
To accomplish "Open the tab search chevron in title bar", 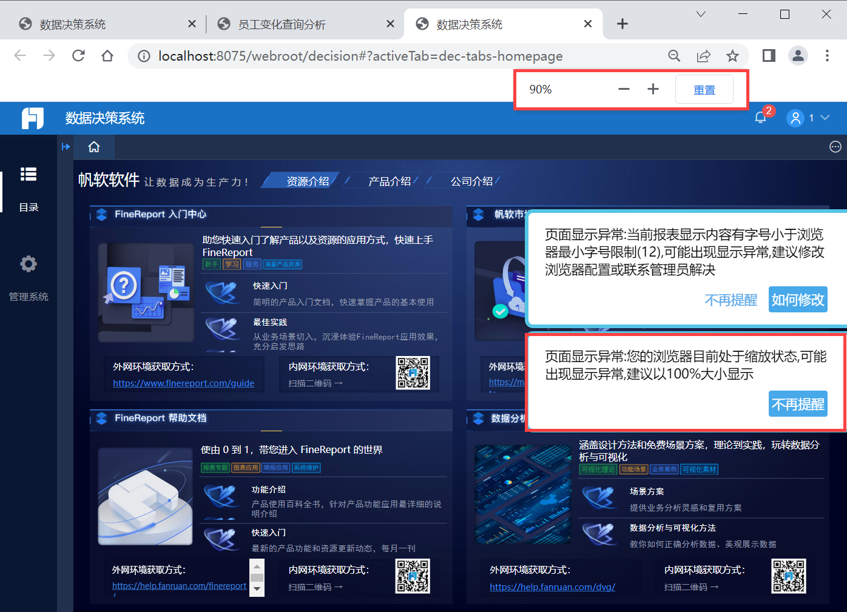I will pyautogui.click(x=701, y=14).
